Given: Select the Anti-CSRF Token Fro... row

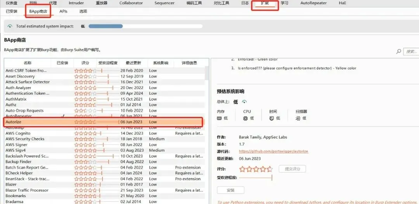Looking at the screenshot, I should [x=104, y=71].
